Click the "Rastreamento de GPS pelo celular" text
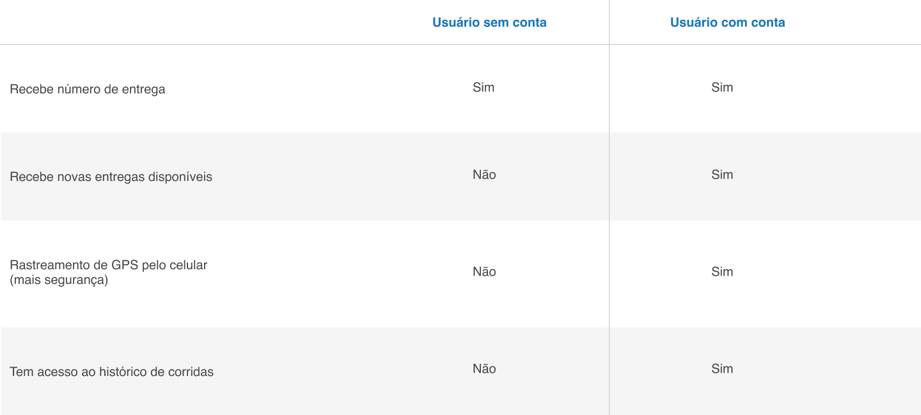 point(109,265)
